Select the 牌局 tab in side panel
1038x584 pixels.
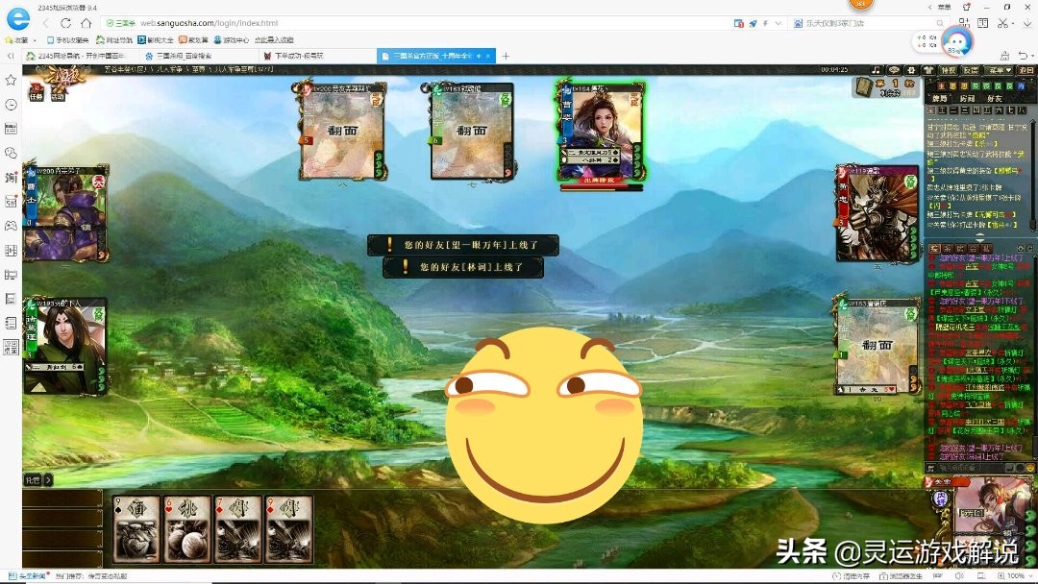[940, 98]
